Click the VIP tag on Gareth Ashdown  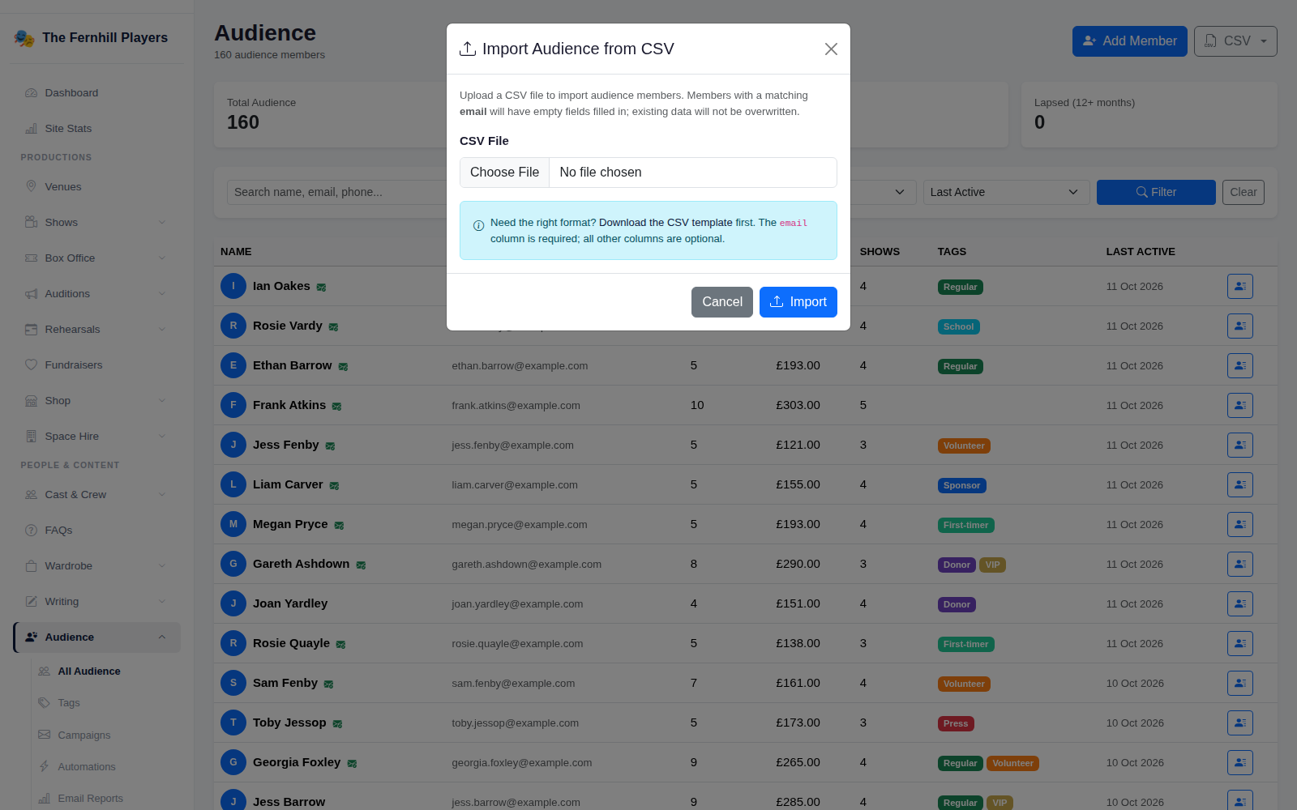tap(992, 565)
